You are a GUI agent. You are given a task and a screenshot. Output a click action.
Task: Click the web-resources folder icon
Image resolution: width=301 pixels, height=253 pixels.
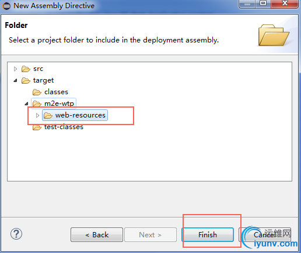[x=48, y=115]
